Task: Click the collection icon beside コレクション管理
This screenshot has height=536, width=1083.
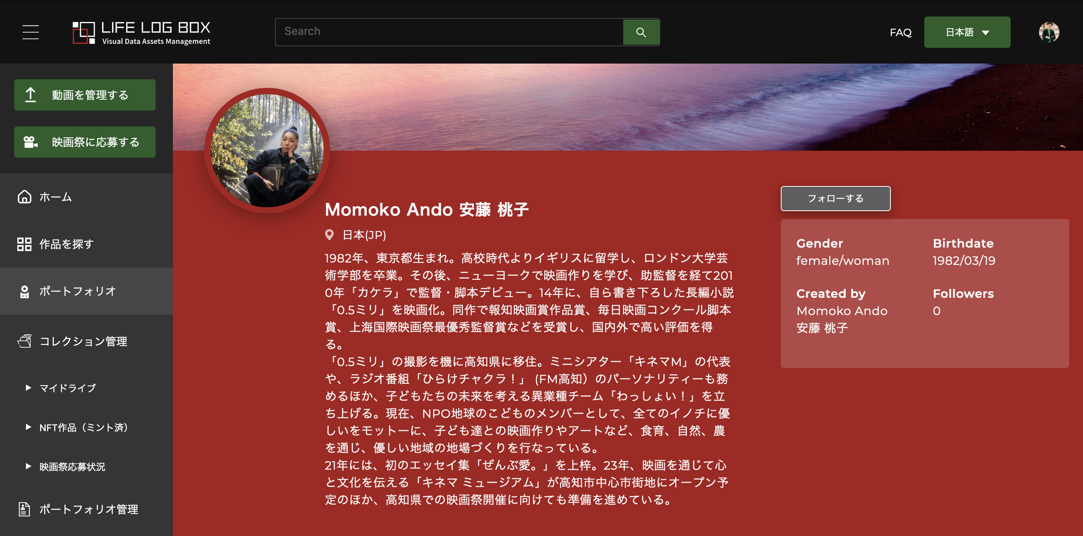Action: tap(24, 341)
